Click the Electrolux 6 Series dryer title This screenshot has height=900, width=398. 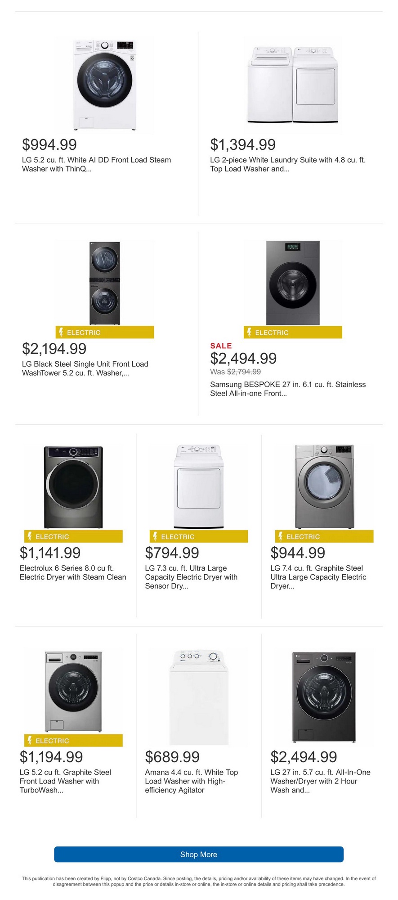(x=73, y=572)
